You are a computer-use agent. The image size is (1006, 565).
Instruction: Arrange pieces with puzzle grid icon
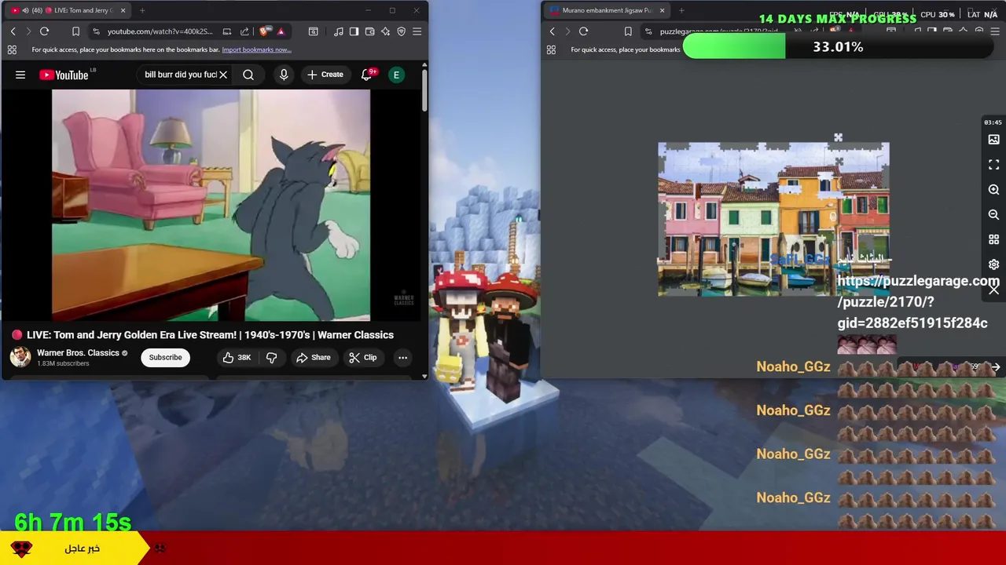click(993, 239)
